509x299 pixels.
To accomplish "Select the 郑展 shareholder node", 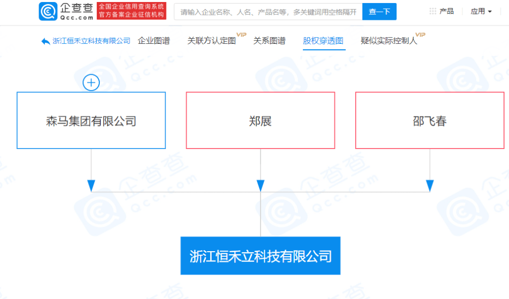I will (x=260, y=120).
